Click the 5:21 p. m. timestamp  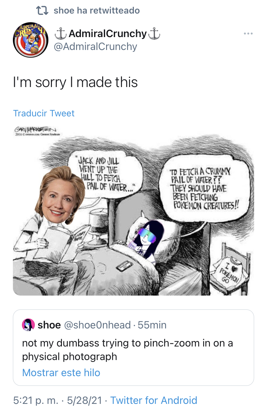pos(36,400)
